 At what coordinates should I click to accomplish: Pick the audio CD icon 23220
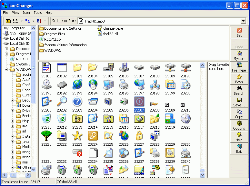185,118
